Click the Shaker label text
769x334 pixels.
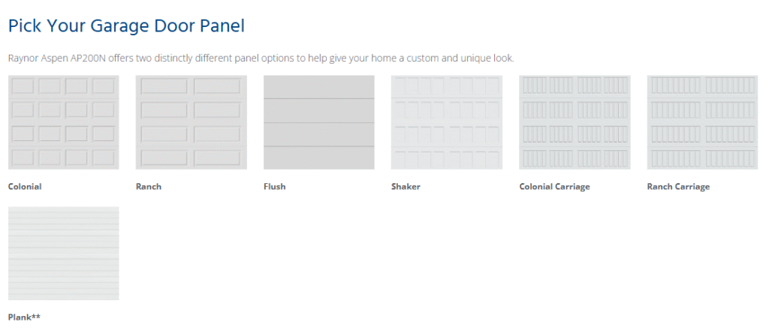(406, 186)
